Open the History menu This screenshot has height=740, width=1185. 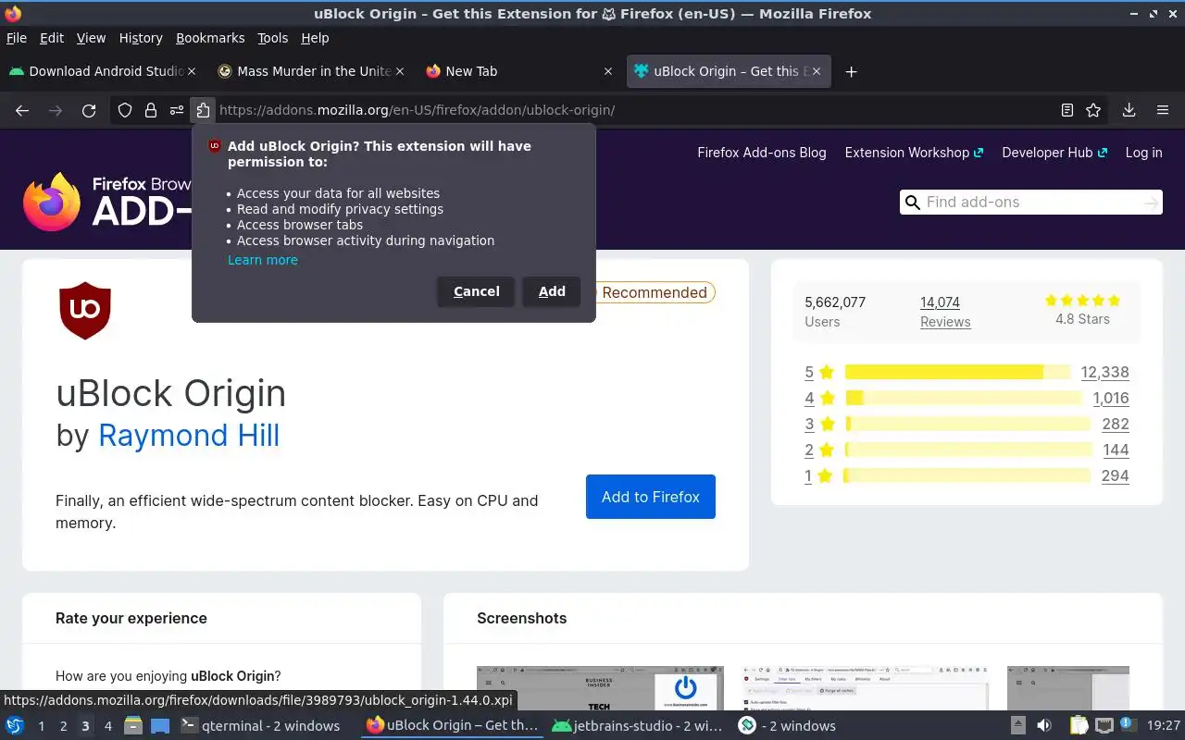(x=141, y=38)
